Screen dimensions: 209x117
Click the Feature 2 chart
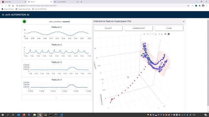[56, 51]
